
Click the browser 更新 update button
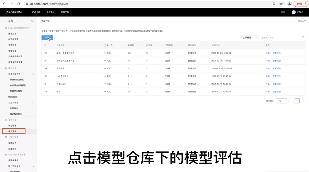click(301, 4)
